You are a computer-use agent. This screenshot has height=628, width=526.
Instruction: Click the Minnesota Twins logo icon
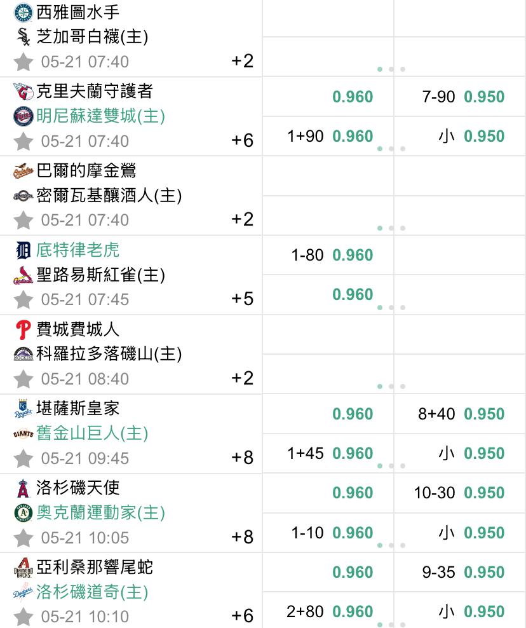coord(24,116)
